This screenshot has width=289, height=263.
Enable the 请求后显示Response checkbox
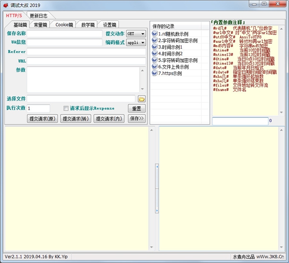[x=66, y=109]
